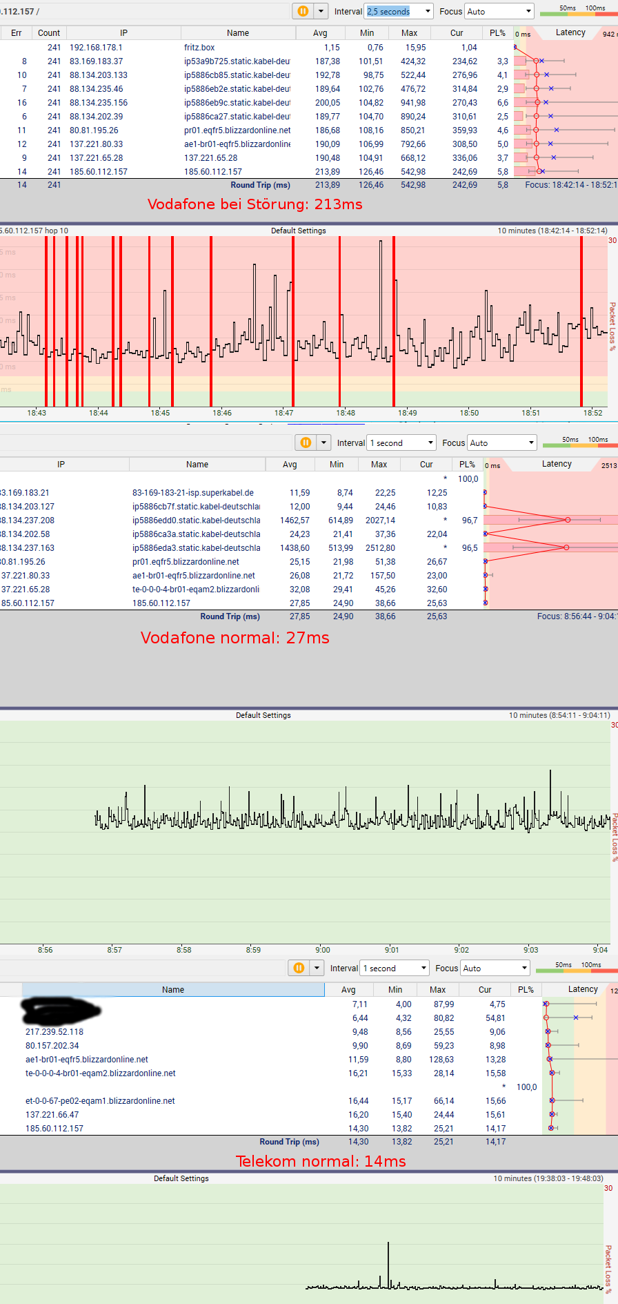618x1304 pixels.
Task: Sort by IP column in Vodafone bei Störung table
Action: 123,33
